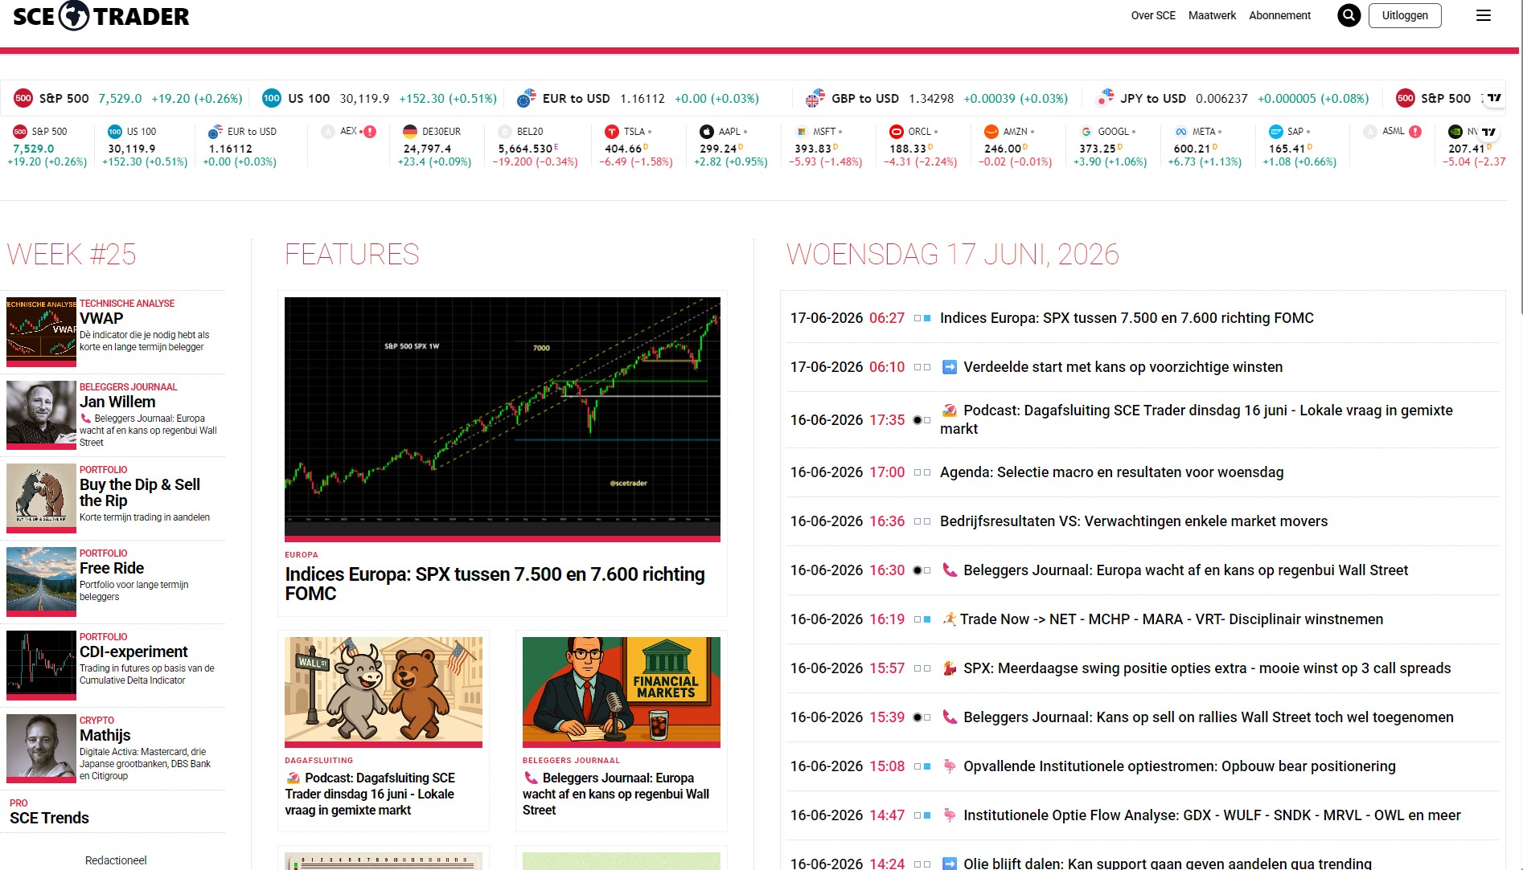Screen dimensions: 1523x870
Task: Click the 'Indices Europa' title under the feature chart
Action: pos(495,584)
